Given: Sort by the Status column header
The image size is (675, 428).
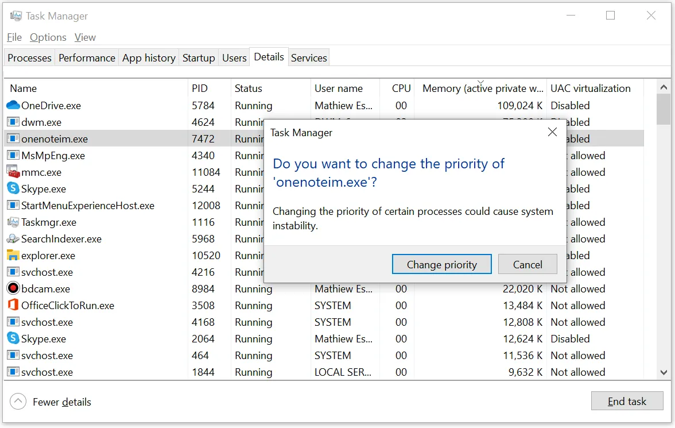Looking at the screenshot, I should point(270,88).
